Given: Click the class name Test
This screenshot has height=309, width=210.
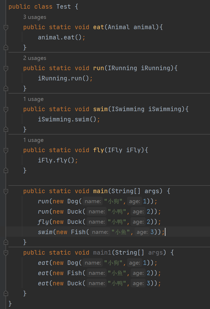Looking at the screenshot, I should click(64, 7).
